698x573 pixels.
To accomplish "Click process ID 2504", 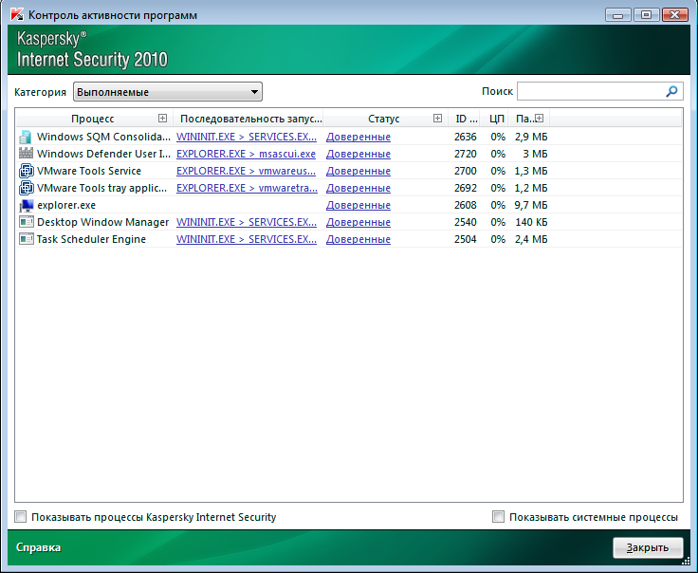I will click(466, 239).
